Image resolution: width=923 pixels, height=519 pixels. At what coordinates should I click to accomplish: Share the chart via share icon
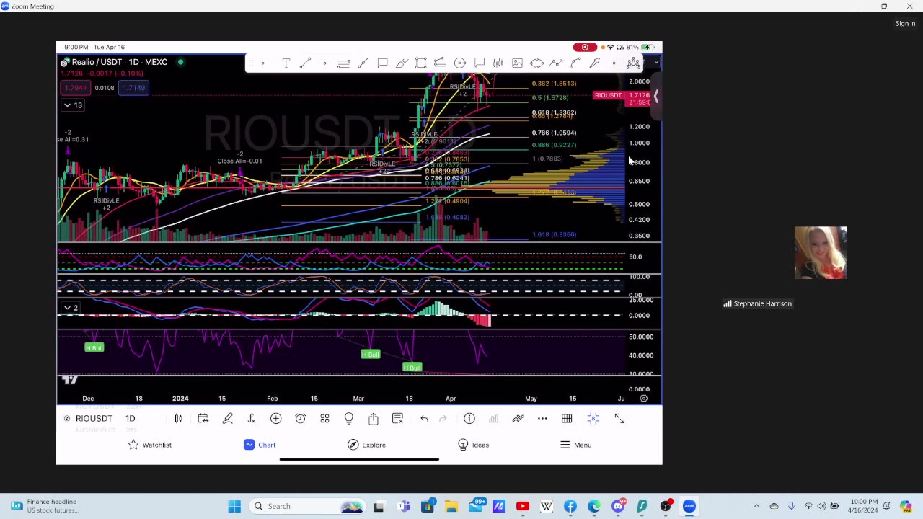coord(373,419)
